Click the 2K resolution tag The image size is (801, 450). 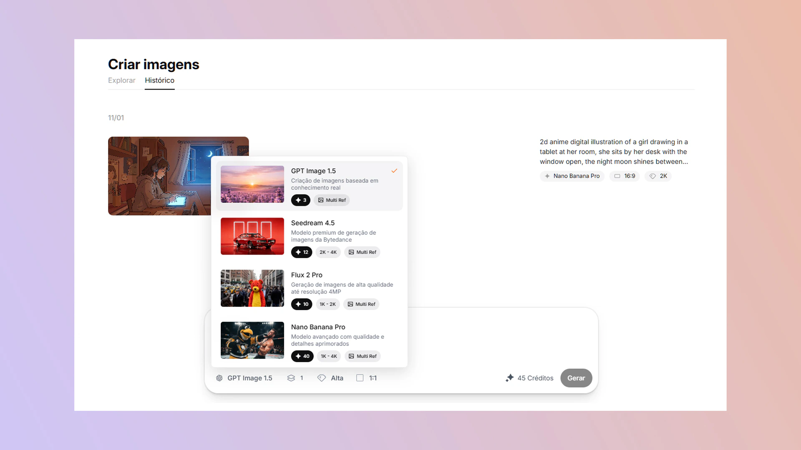pyautogui.click(x=658, y=176)
